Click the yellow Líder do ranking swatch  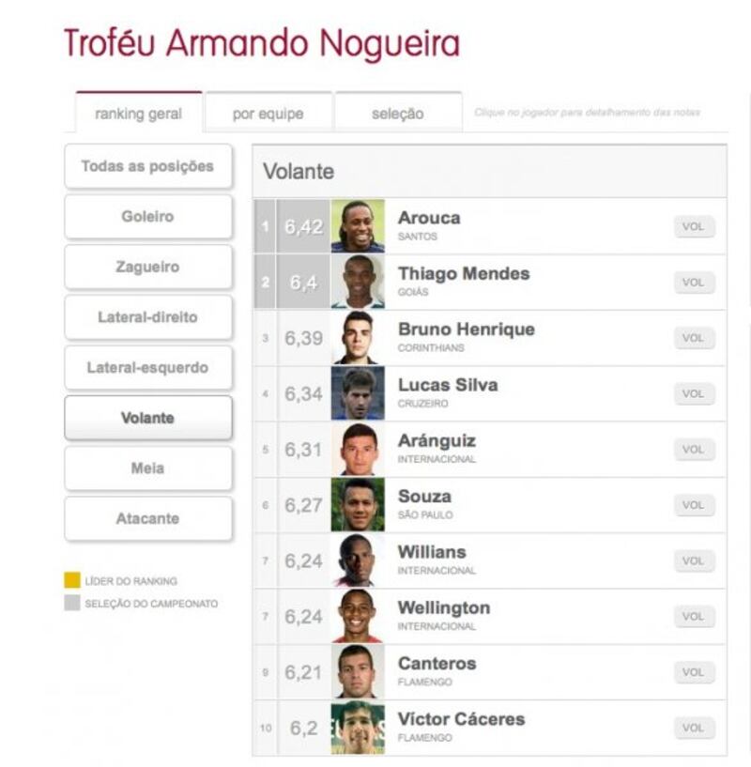(72, 580)
